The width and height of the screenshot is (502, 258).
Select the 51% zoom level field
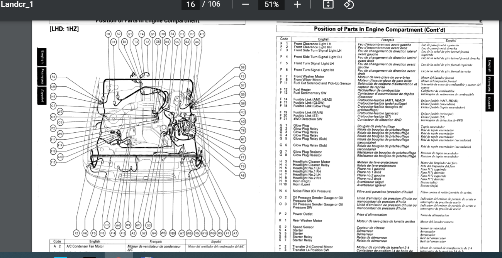[x=271, y=5]
